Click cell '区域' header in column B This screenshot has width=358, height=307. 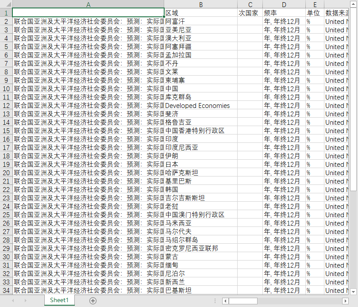tap(201, 13)
